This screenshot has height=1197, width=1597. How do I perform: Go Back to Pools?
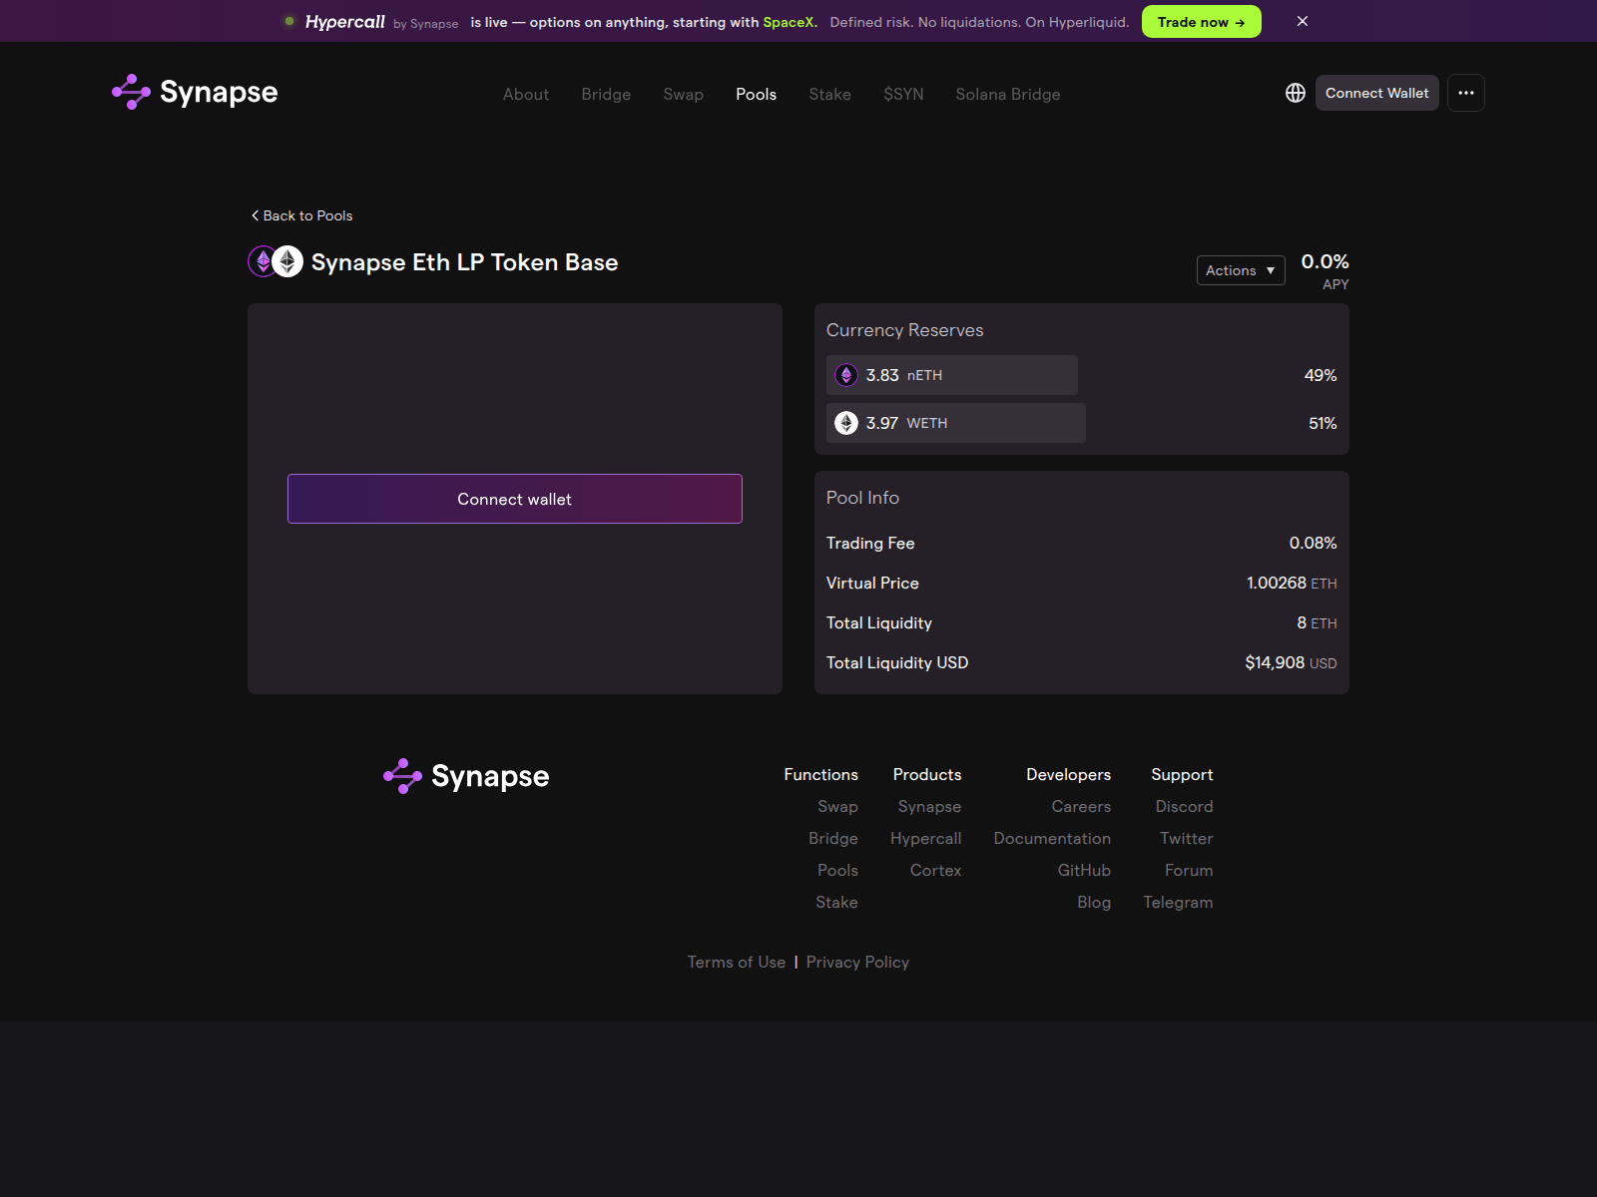click(x=301, y=215)
